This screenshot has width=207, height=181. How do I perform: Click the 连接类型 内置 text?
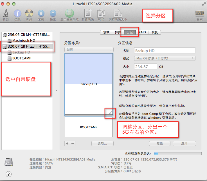[40, 167]
